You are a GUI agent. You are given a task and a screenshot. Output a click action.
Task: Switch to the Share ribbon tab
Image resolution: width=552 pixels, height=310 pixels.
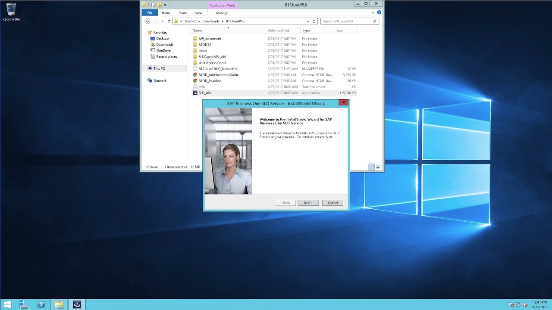coord(183,13)
